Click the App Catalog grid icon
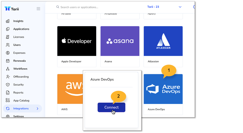 8,100
